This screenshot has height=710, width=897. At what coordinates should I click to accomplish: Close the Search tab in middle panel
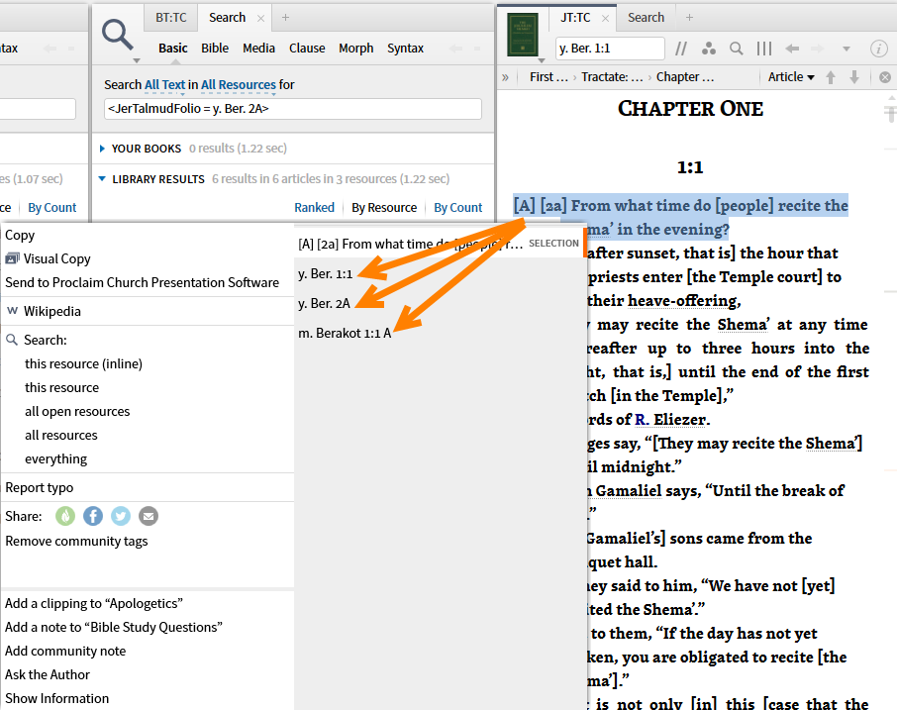(x=260, y=18)
